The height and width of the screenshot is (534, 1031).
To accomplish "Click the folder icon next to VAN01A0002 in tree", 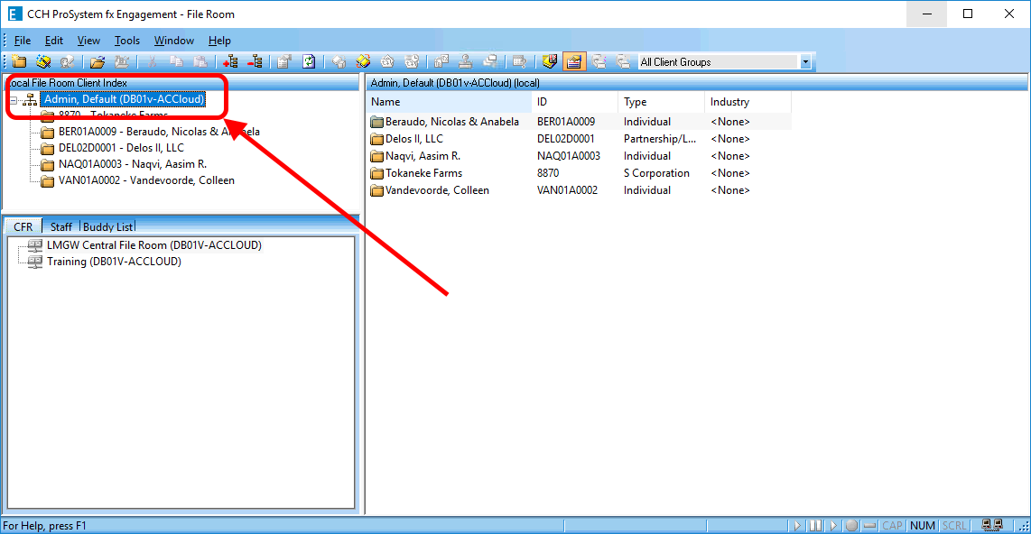I will coord(47,180).
